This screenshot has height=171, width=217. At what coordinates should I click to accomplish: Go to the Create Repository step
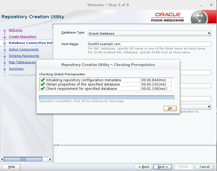click(x=23, y=37)
